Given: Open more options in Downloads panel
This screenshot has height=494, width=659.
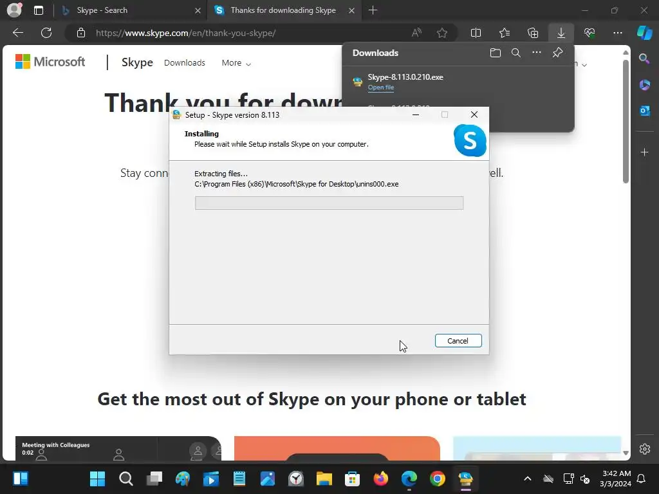Looking at the screenshot, I should 537,53.
